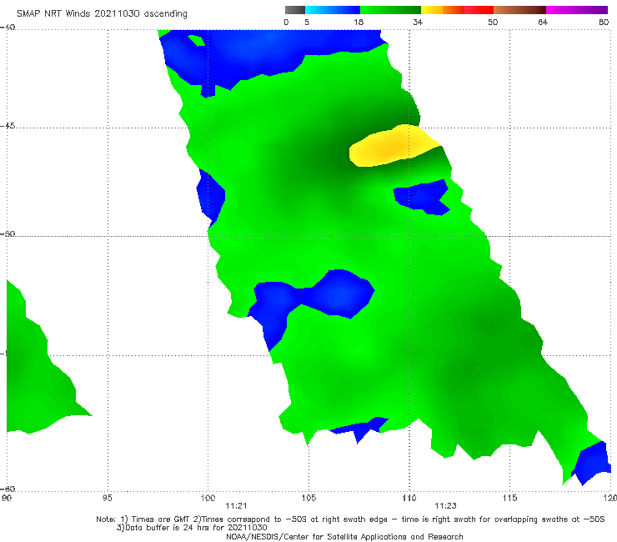Click the swath time label '11:23'
The height and width of the screenshot is (542, 617).
click(x=445, y=506)
